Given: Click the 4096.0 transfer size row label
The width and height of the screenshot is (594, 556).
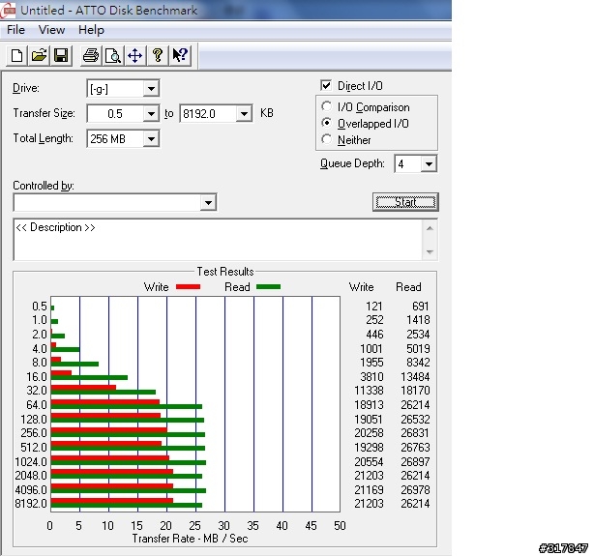Looking at the screenshot, I should (31, 489).
